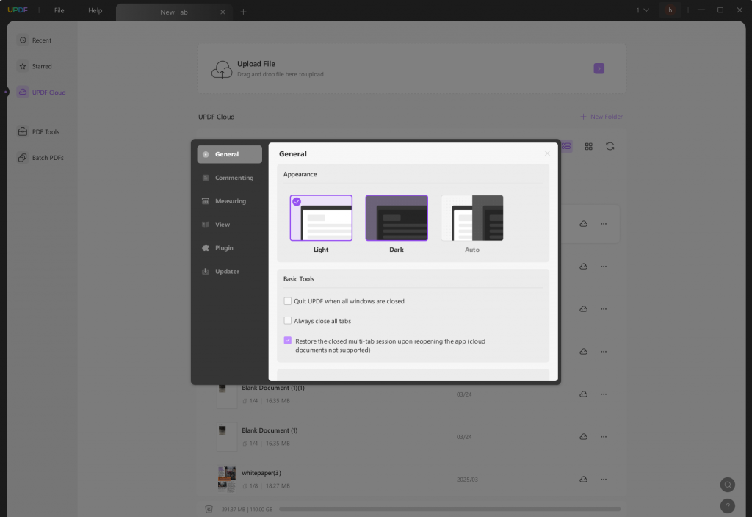Open the Updater settings section
Image resolution: width=752 pixels, height=517 pixels.
[228, 271]
